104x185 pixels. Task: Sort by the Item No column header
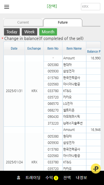pyautogui.click(x=53, y=48)
